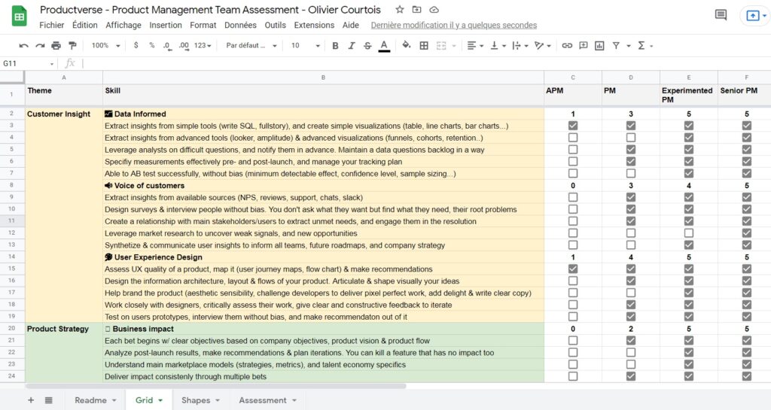Image resolution: width=771 pixels, height=410 pixels.
Task: Open the fill color picker
Action: tap(406, 45)
